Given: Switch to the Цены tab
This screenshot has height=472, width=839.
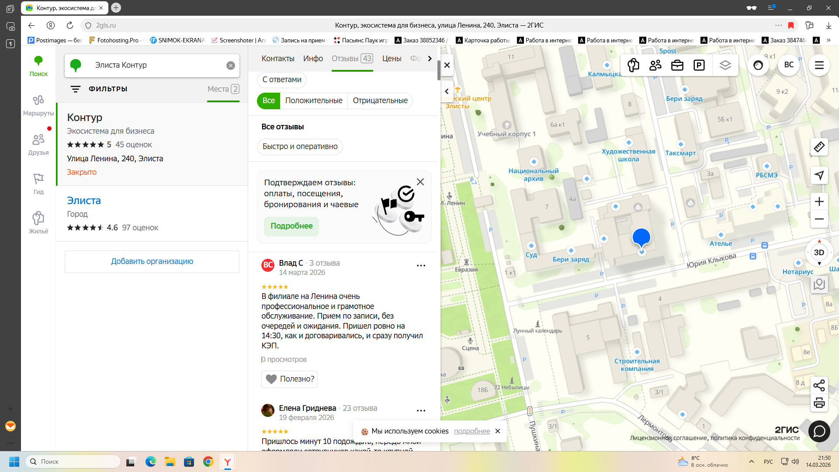Looking at the screenshot, I should click(x=392, y=59).
